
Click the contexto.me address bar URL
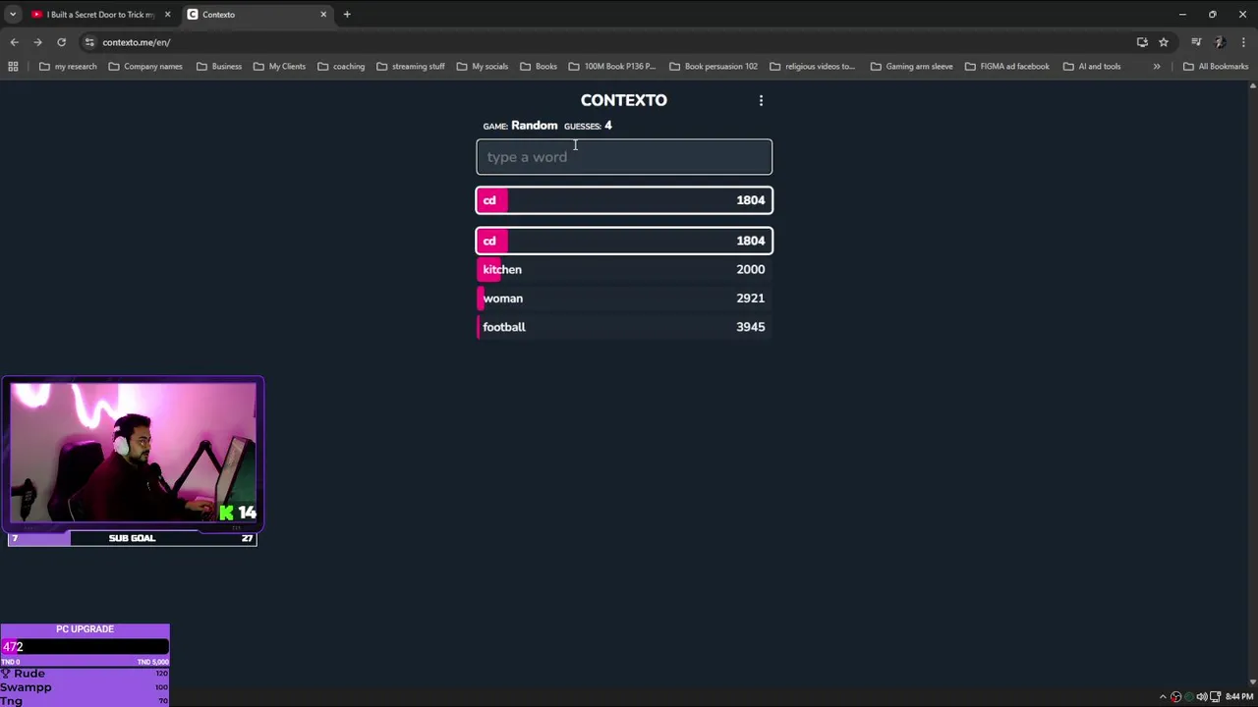click(137, 42)
